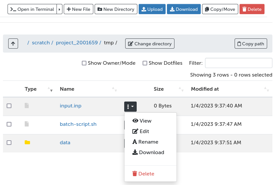This screenshot has width=277, height=185.
Task: Sort by Size column arrows
Action: [181, 89]
